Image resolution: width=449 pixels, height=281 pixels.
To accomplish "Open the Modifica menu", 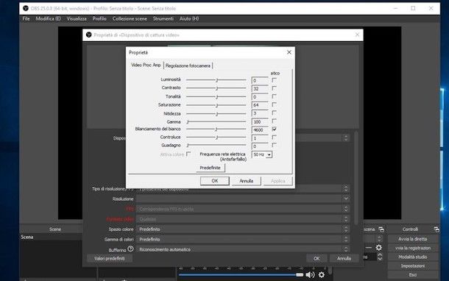I will (48, 18).
